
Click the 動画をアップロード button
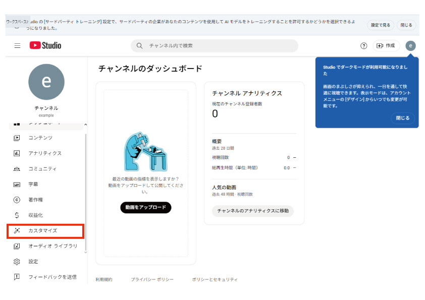coord(145,207)
